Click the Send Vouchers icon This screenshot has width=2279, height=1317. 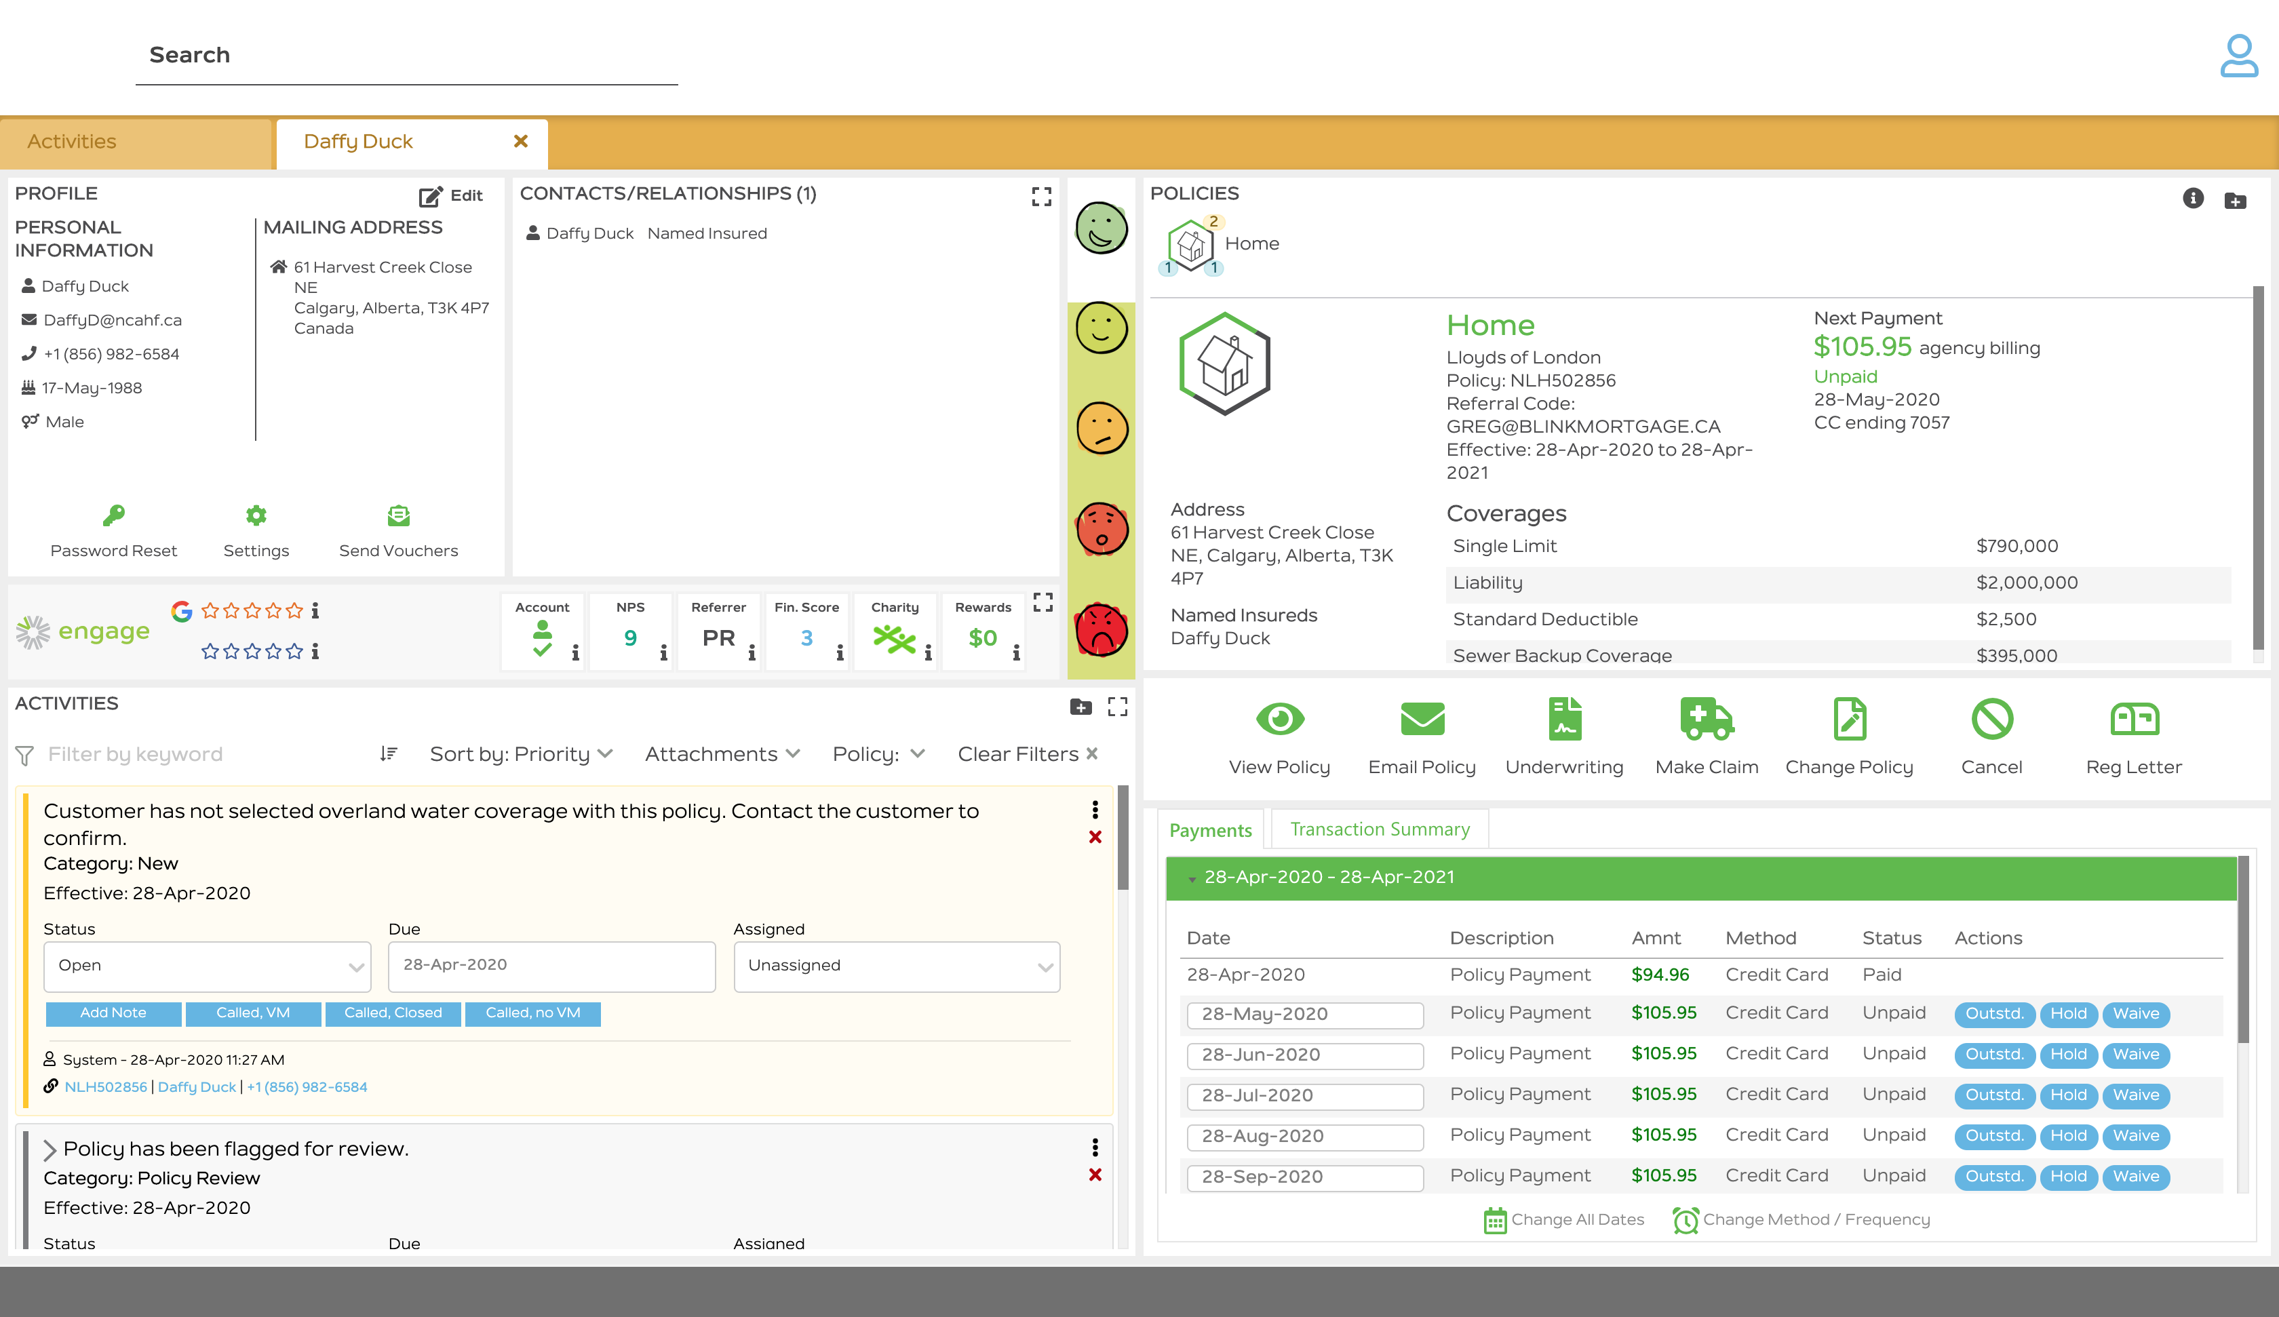click(398, 515)
